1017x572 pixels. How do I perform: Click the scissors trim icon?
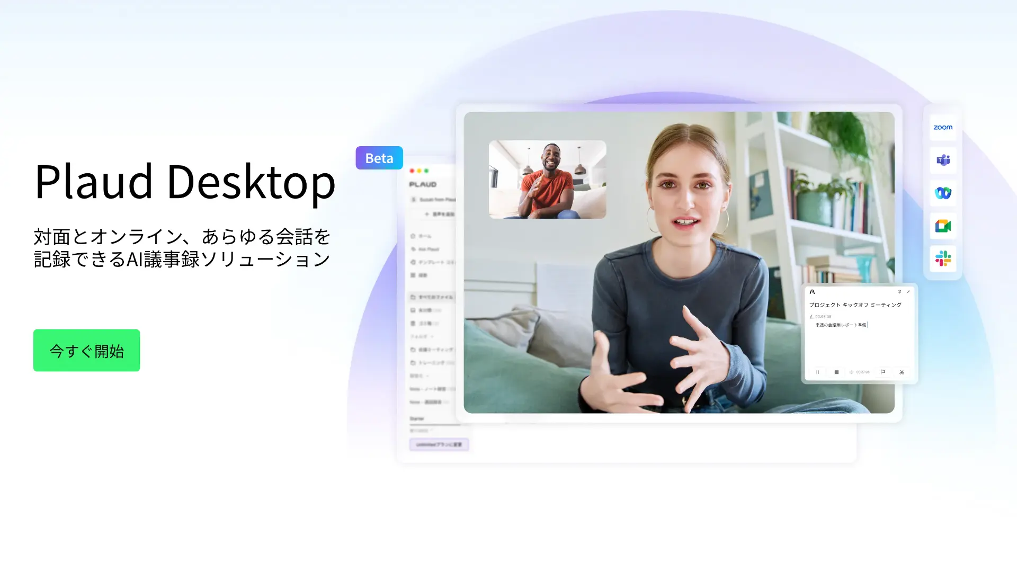pos(902,372)
